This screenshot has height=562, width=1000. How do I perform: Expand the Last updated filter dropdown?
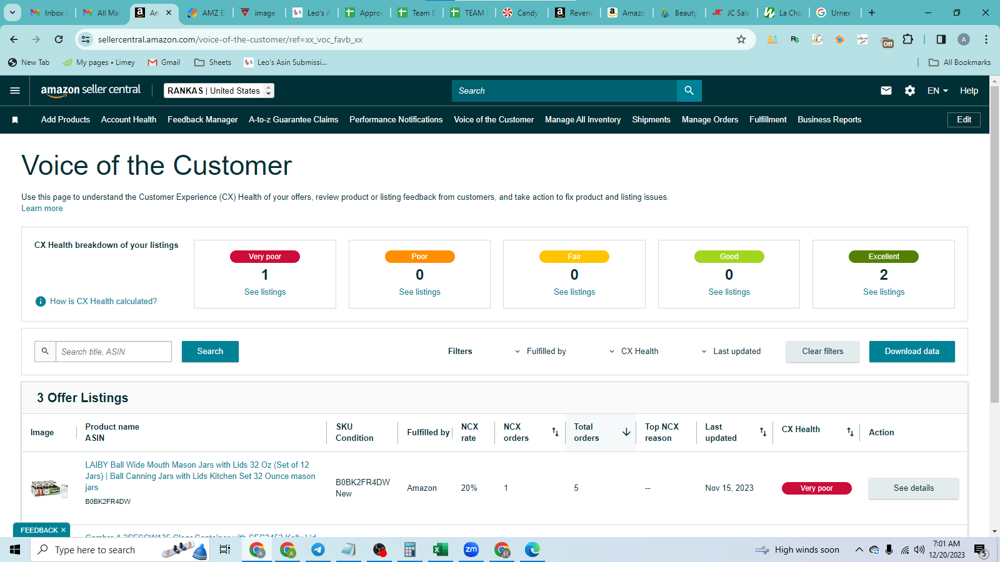pyautogui.click(x=731, y=352)
